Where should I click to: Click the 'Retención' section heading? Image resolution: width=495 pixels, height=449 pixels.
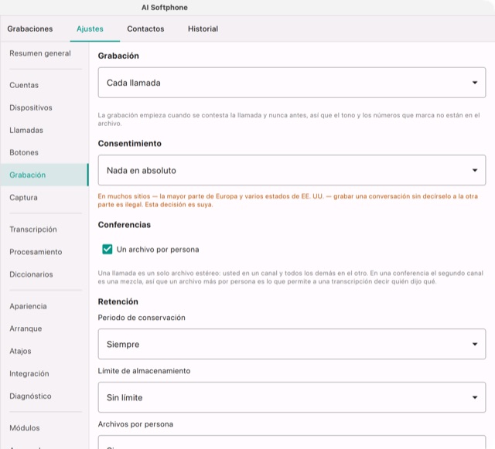[118, 301]
